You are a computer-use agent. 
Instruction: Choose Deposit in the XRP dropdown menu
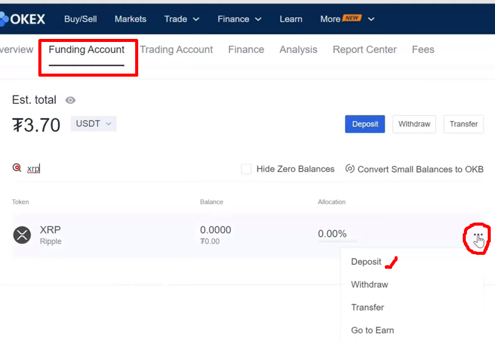pos(366,262)
